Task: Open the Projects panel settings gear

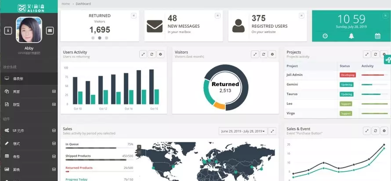Action: (x=384, y=54)
